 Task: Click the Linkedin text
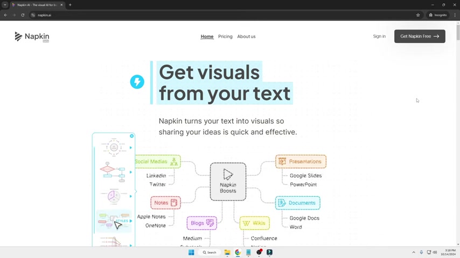[x=156, y=175]
